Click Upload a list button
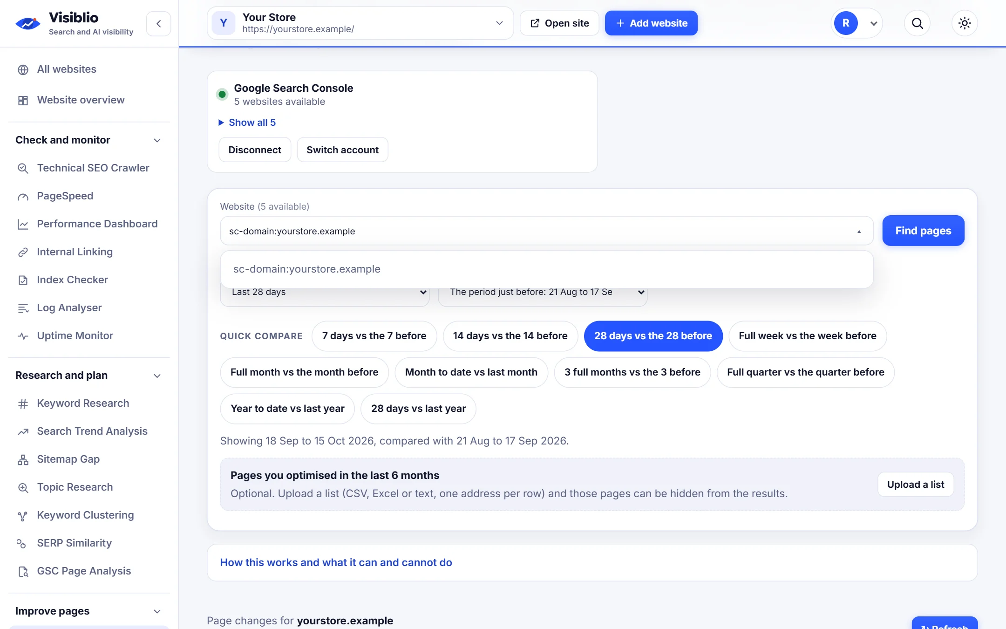 tap(916, 485)
